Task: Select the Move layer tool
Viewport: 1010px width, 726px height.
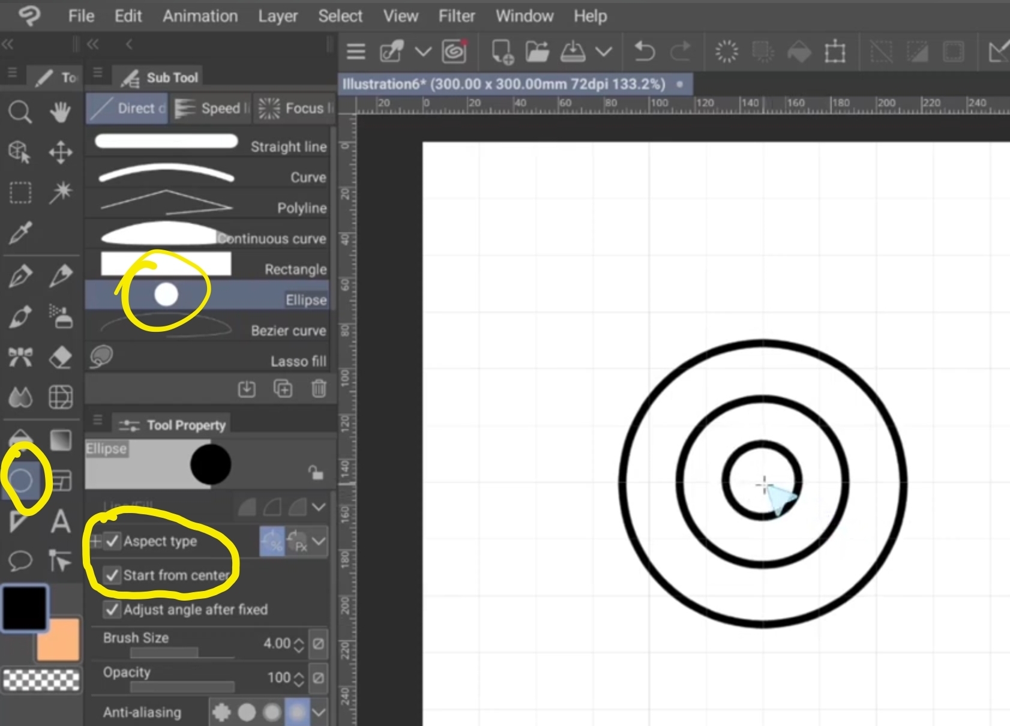Action: 61,152
